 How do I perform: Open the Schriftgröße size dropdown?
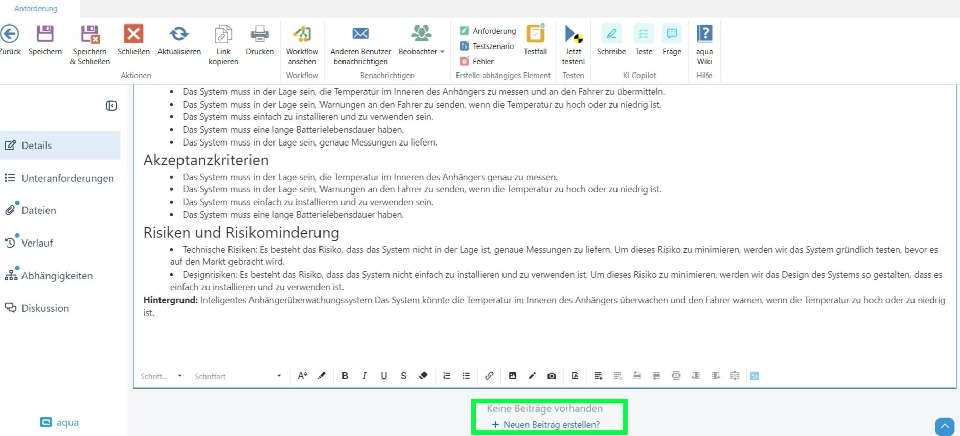161,376
